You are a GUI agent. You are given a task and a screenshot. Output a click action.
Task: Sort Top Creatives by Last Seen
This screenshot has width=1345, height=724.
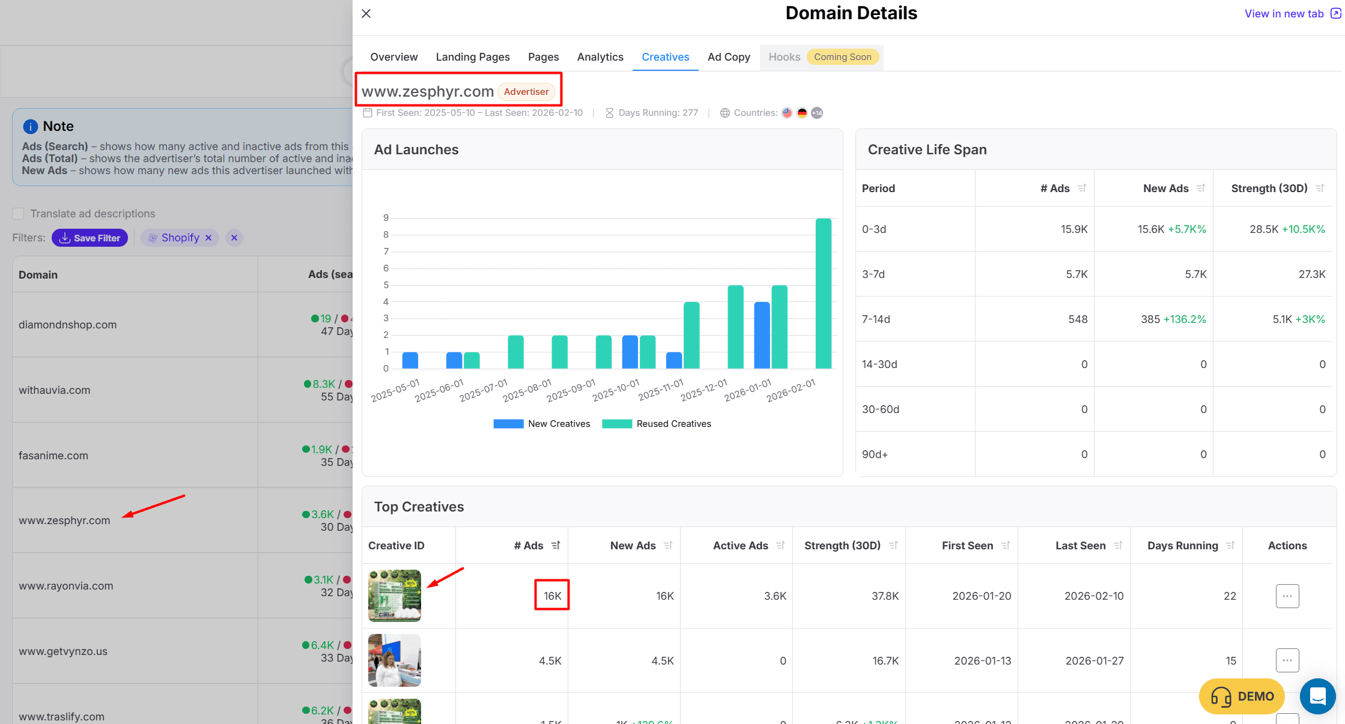(x=1118, y=545)
